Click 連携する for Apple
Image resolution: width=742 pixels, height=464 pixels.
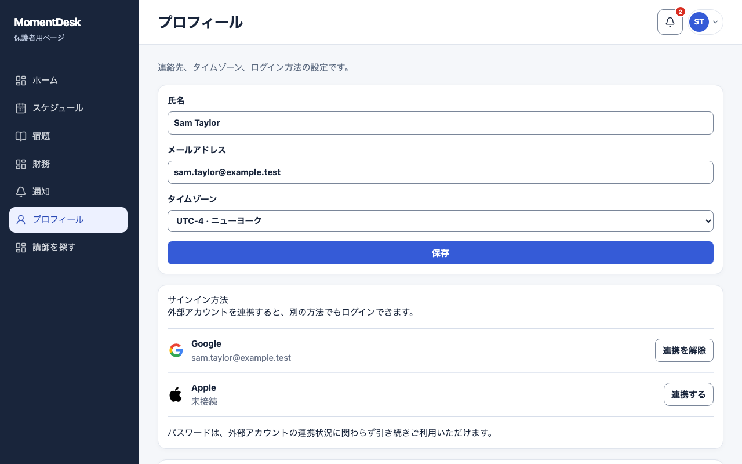coord(689,394)
